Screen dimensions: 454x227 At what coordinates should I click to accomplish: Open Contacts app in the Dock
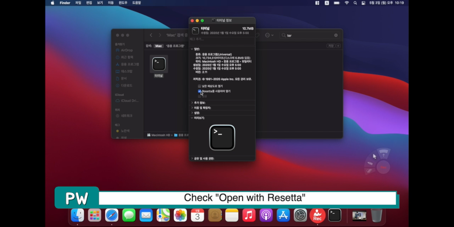tap(215, 215)
